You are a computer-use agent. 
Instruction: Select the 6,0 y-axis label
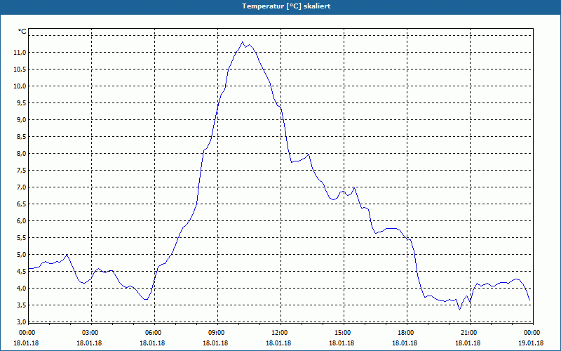tap(21, 220)
